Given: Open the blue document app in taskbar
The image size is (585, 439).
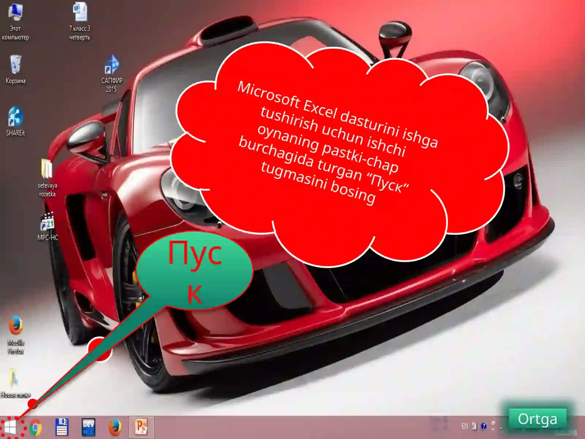Looking at the screenshot, I should 62,427.
